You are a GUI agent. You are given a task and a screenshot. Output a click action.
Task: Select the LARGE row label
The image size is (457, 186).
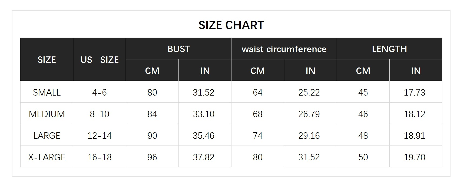tap(47, 135)
